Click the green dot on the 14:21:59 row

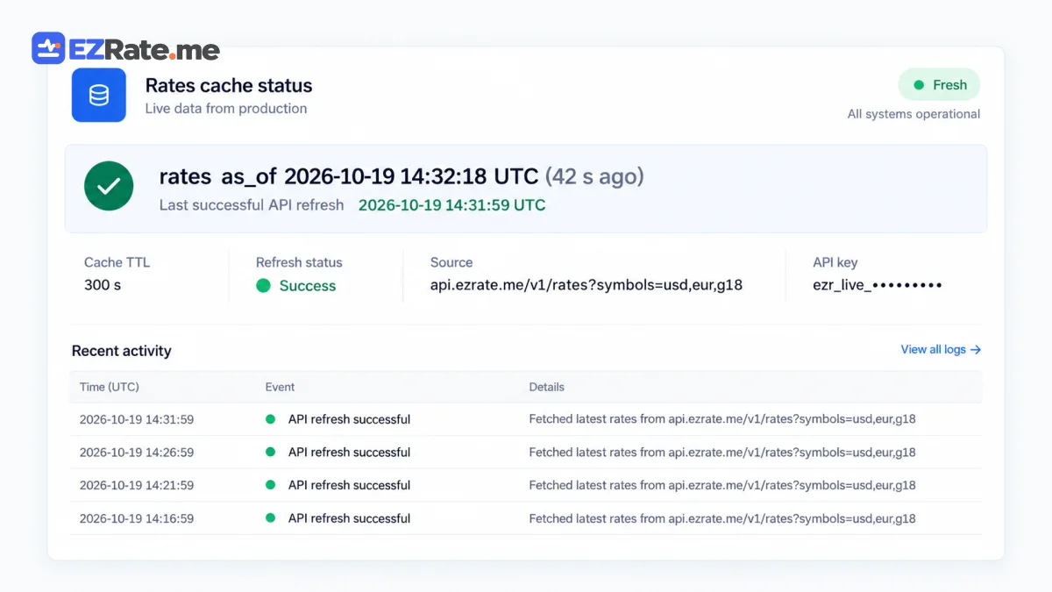point(271,485)
